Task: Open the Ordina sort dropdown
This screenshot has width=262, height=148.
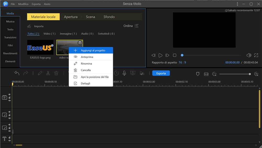Action: (131, 26)
